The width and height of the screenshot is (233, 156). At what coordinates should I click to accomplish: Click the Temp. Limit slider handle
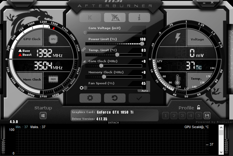pyautogui.click(x=117, y=55)
